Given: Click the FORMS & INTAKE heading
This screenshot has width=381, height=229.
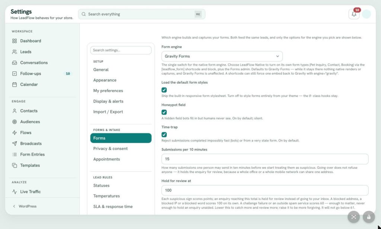Looking at the screenshot, I should pos(107,130).
